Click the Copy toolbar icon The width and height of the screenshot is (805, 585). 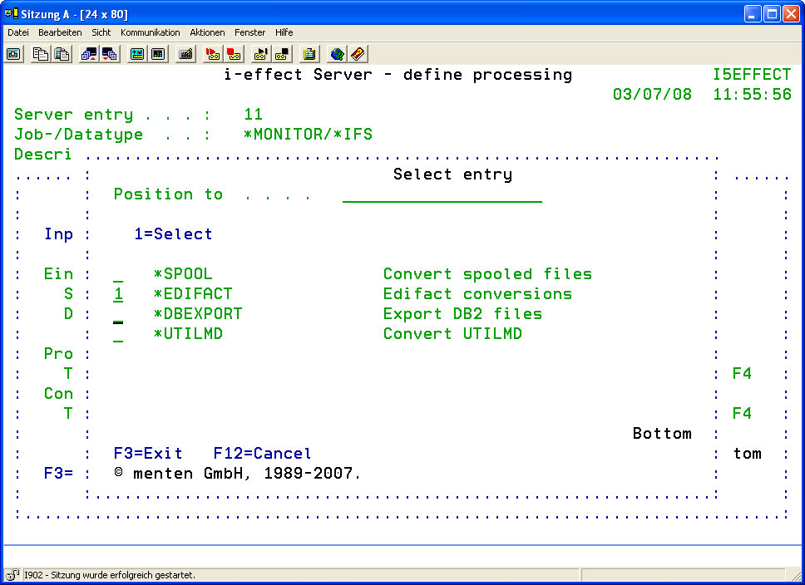(x=41, y=54)
